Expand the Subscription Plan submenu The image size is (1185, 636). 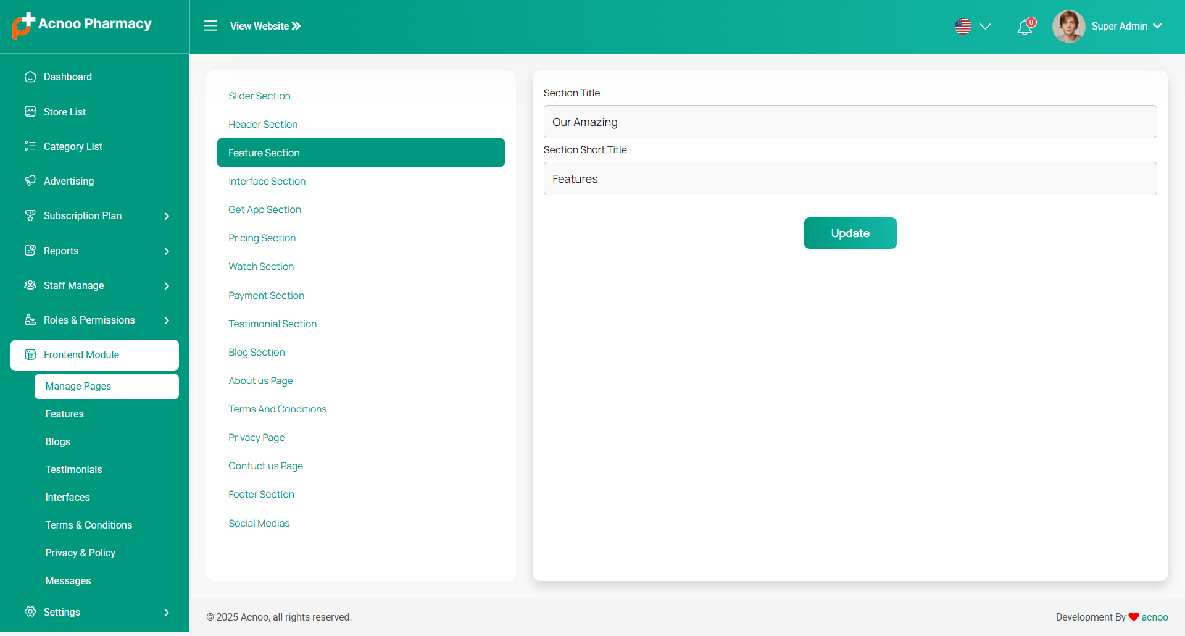pyautogui.click(x=167, y=216)
